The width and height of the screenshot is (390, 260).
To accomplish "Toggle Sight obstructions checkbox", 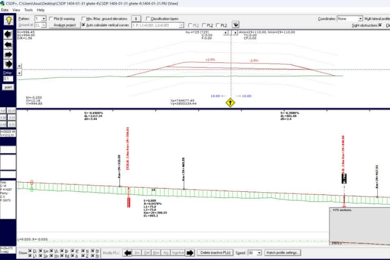I will (380, 25).
